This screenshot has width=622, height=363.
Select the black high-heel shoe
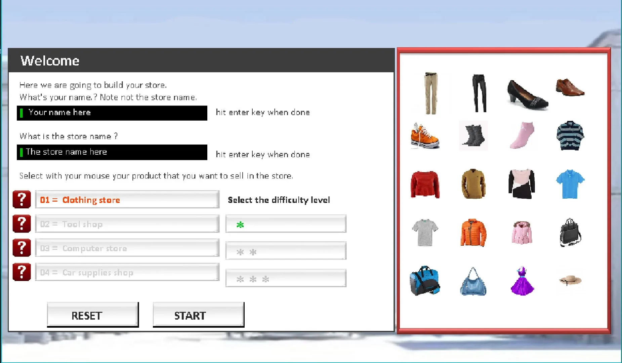(527, 95)
